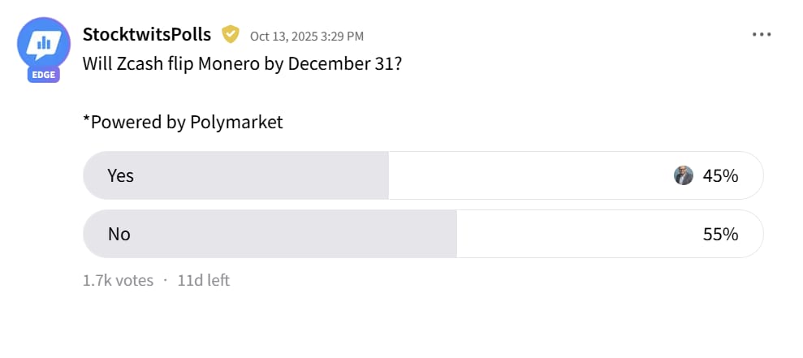
Task: Click the small voter avatar beside 45%
Action: (684, 175)
